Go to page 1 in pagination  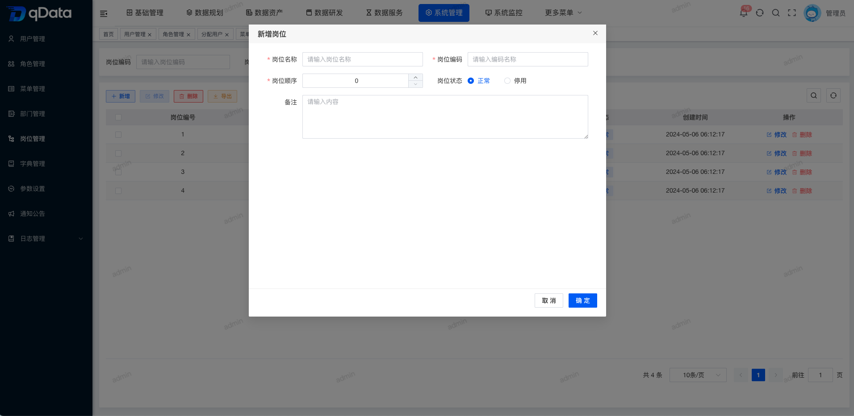[x=758, y=375]
